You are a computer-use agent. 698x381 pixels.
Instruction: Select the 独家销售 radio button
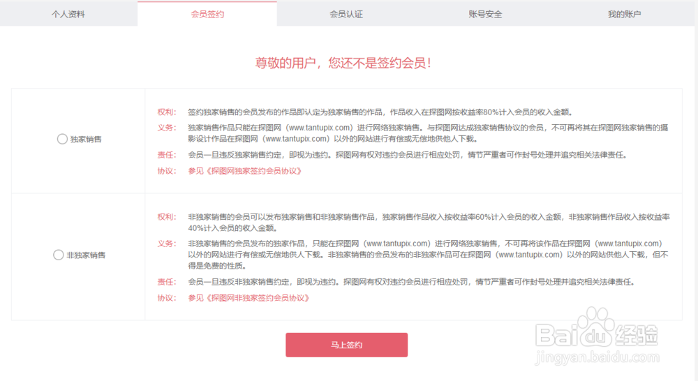pyautogui.click(x=62, y=139)
